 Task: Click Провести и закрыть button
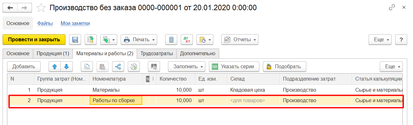(34, 40)
